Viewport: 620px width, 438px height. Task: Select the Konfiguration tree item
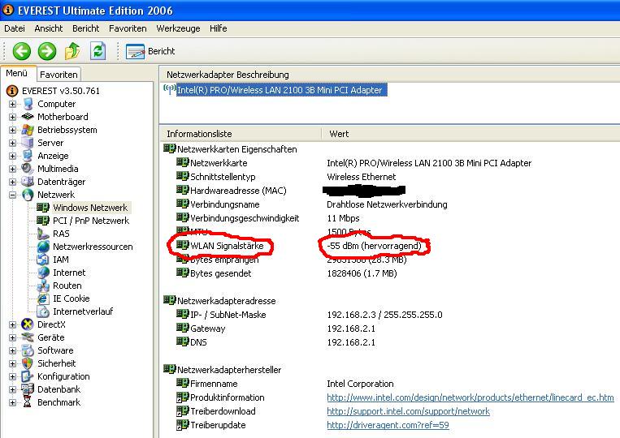pos(63,376)
